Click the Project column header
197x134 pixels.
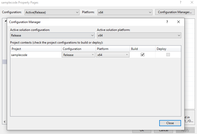point(36,49)
